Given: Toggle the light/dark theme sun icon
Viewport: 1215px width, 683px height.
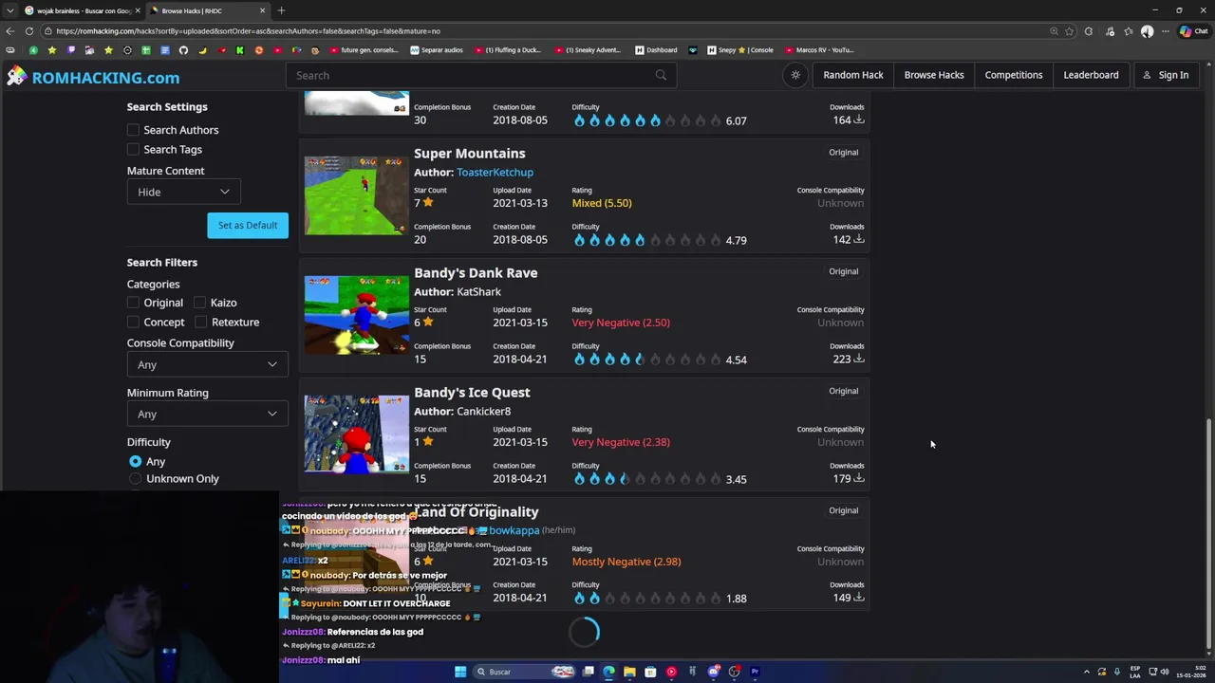Looking at the screenshot, I should tap(795, 75).
